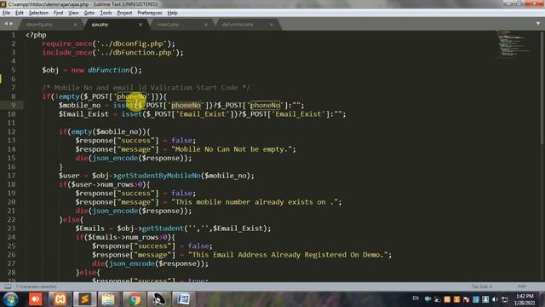
Task: Click 'dbFunction' on line 5
Action: (x=108, y=70)
